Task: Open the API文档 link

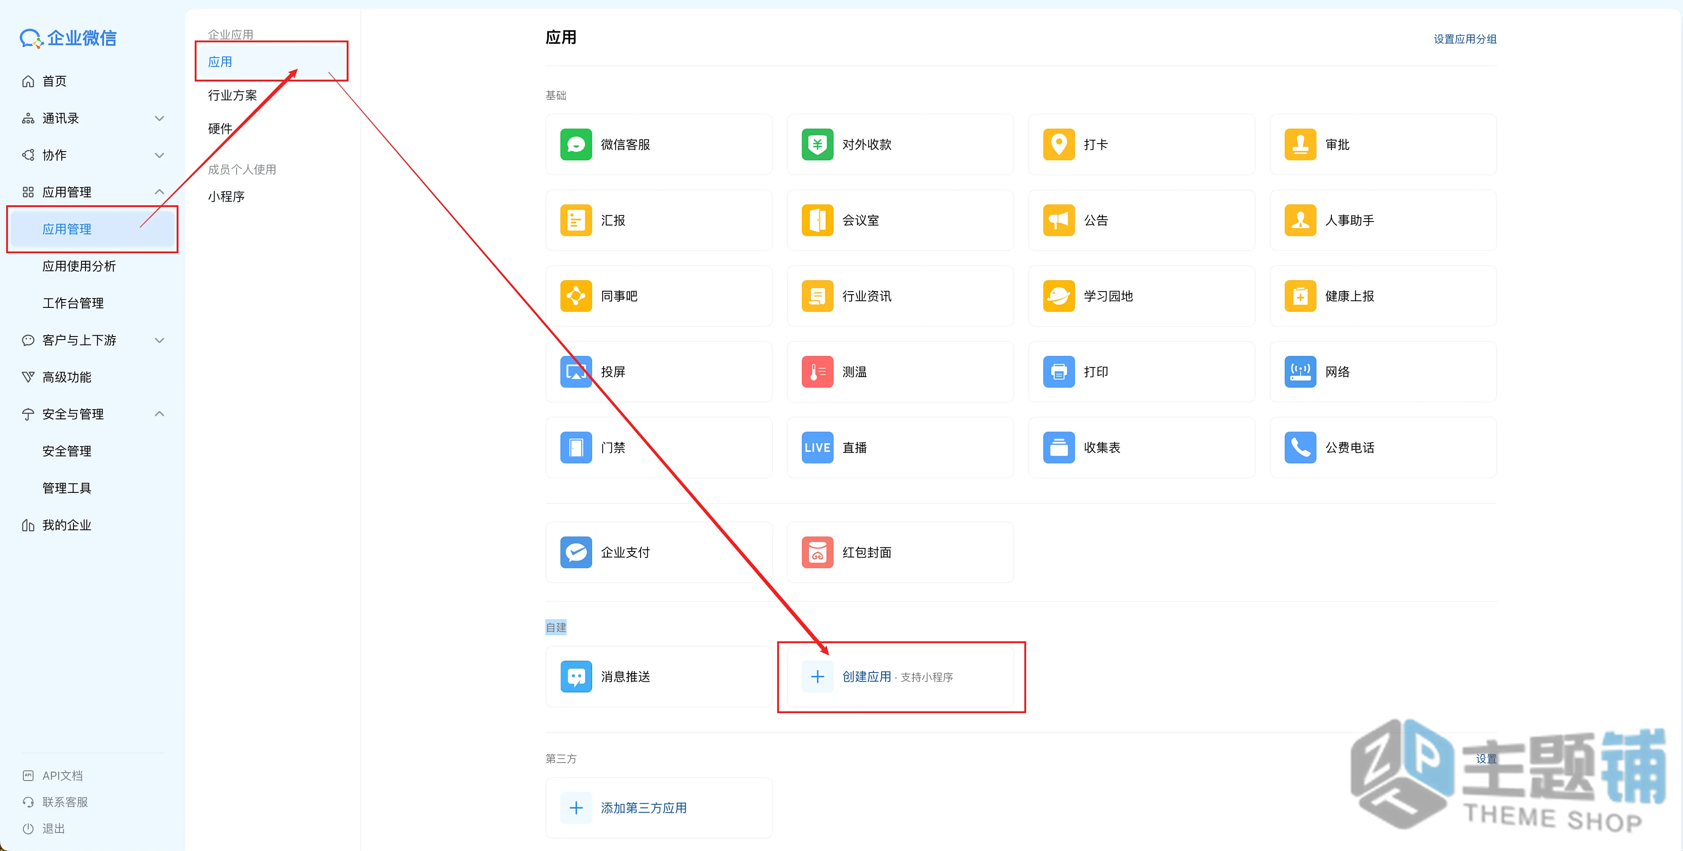Action: click(63, 775)
